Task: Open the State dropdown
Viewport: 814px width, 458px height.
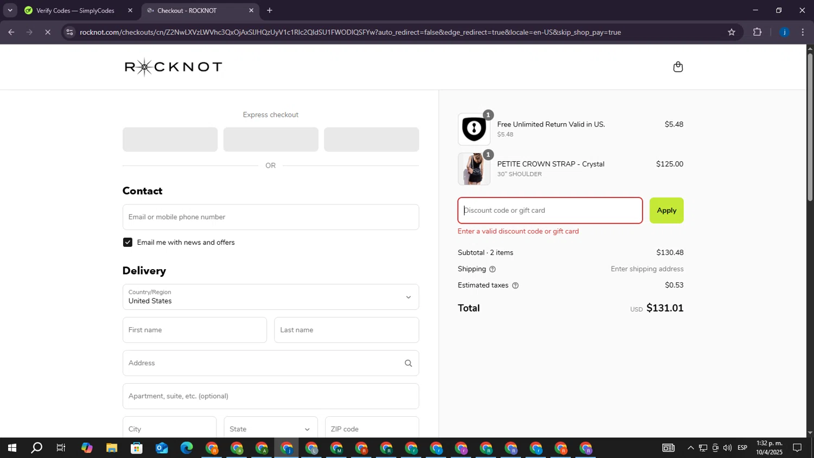Action: click(270, 429)
